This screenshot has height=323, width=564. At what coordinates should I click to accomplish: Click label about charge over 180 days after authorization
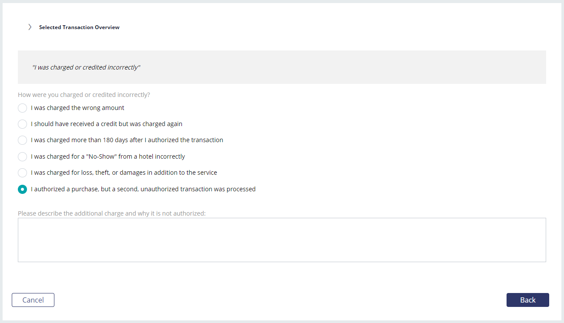coord(127,140)
